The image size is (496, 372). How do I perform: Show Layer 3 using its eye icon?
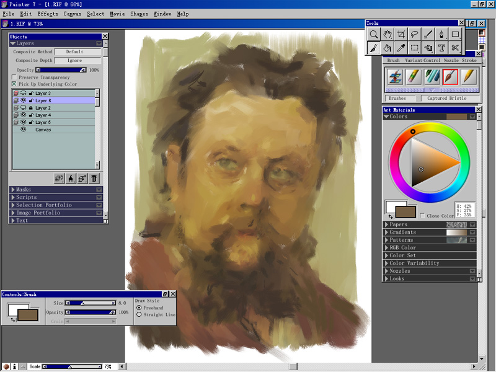(x=23, y=93)
